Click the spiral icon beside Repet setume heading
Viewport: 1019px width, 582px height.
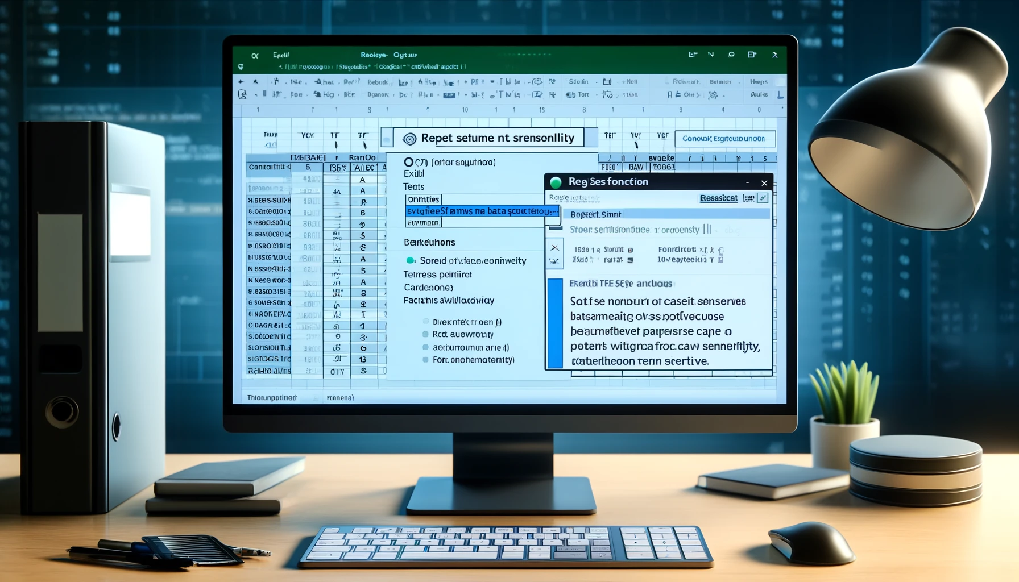tap(409, 139)
